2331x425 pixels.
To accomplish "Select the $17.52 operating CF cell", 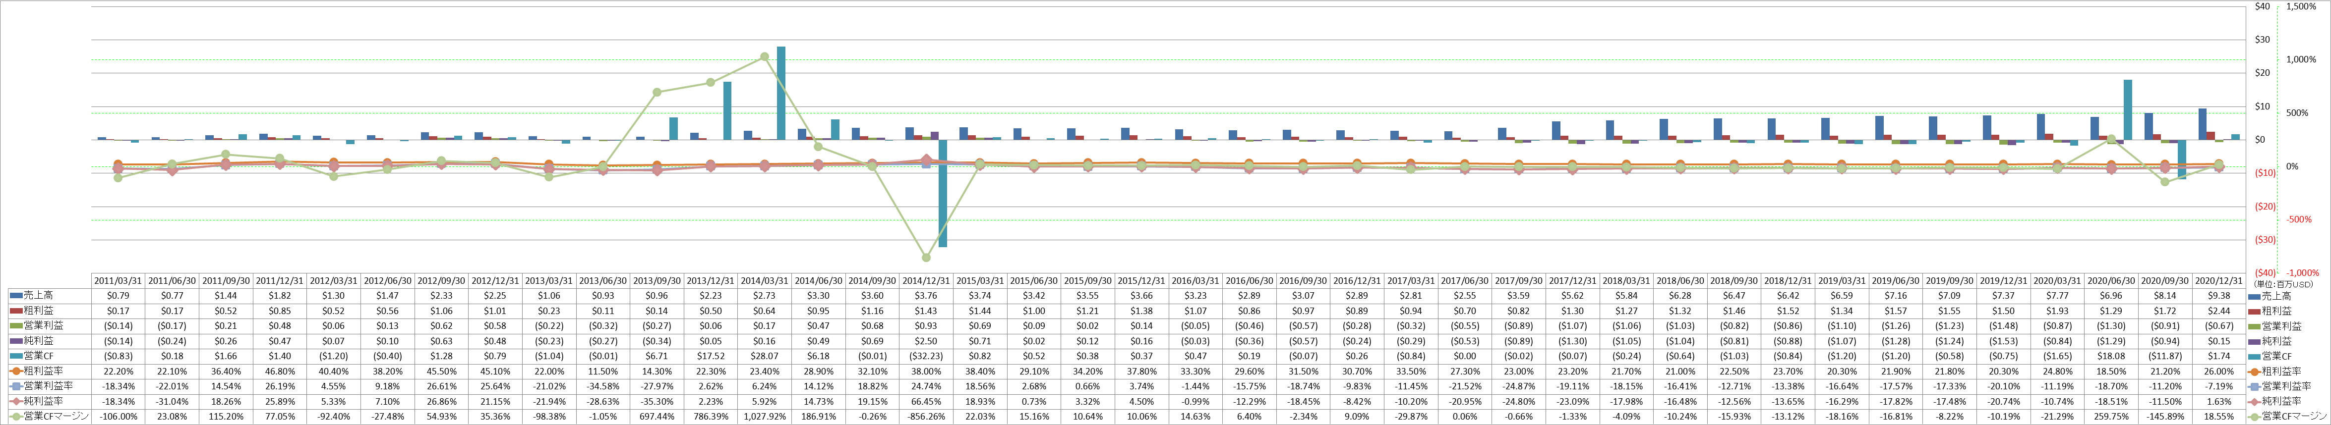I will (x=711, y=356).
